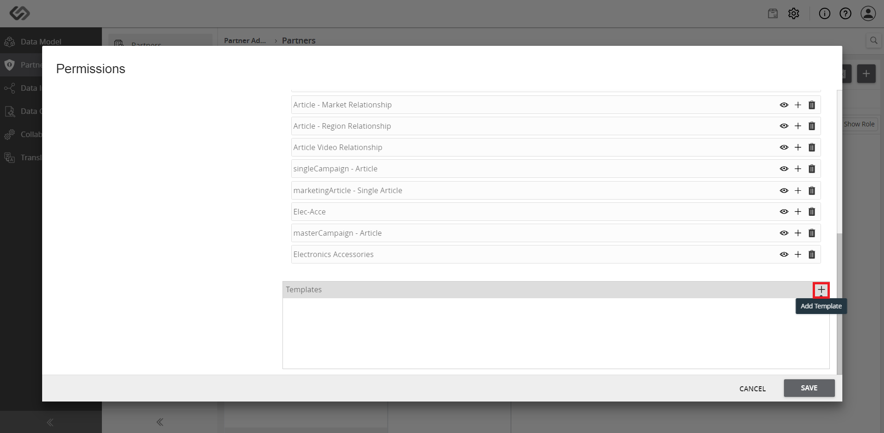Delete Article - Market Relationship with trash icon

click(812, 105)
